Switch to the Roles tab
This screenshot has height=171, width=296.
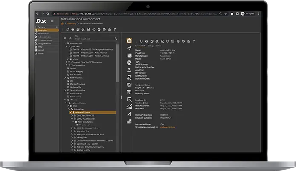click(x=159, y=45)
